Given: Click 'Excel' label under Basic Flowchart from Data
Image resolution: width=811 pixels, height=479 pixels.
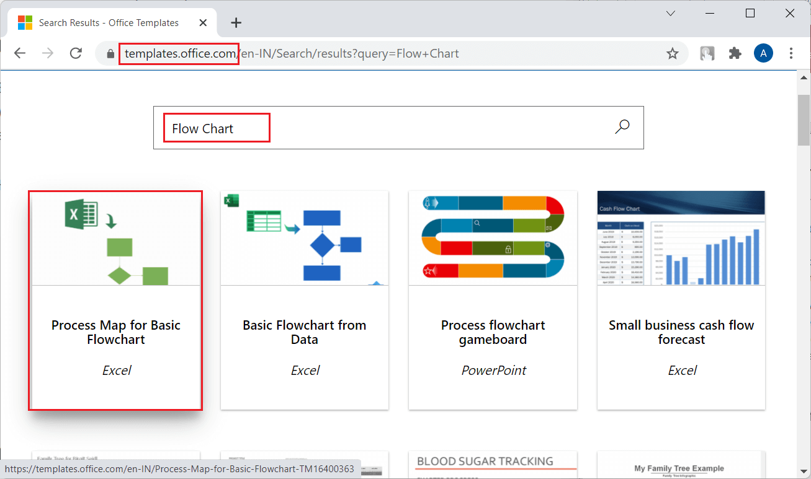Looking at the screenshot, I should point(305,371).
